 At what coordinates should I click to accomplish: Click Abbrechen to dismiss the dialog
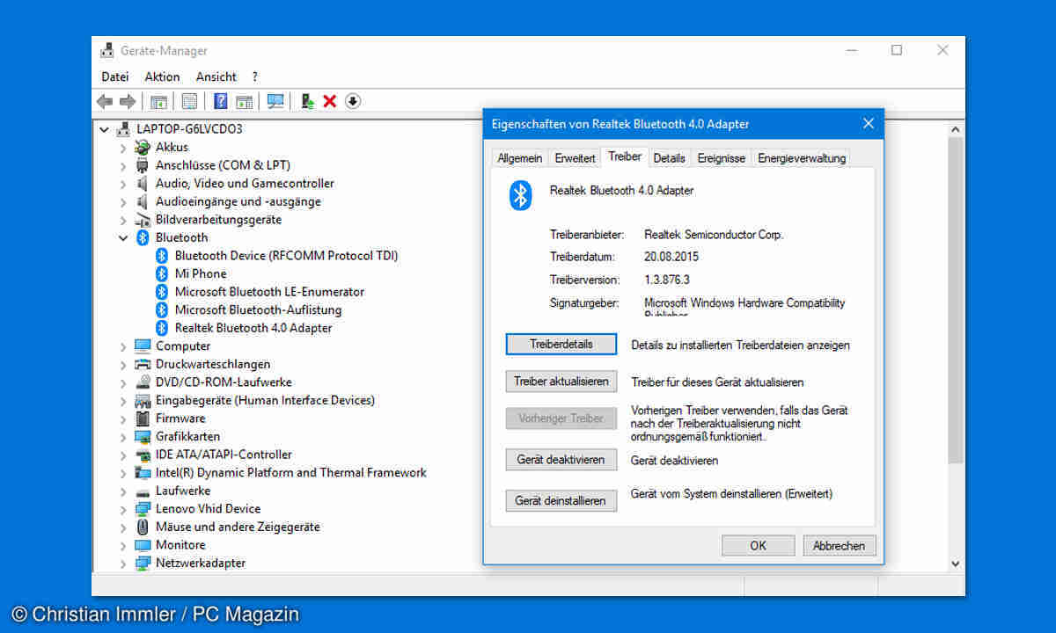(839, 546)
